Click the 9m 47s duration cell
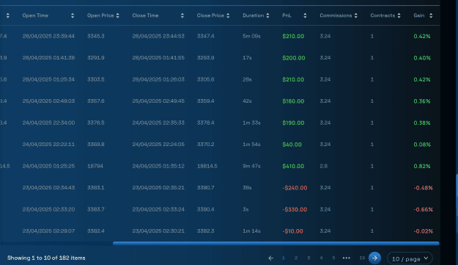This screenshot has height=265, width=458. point(251,166)
